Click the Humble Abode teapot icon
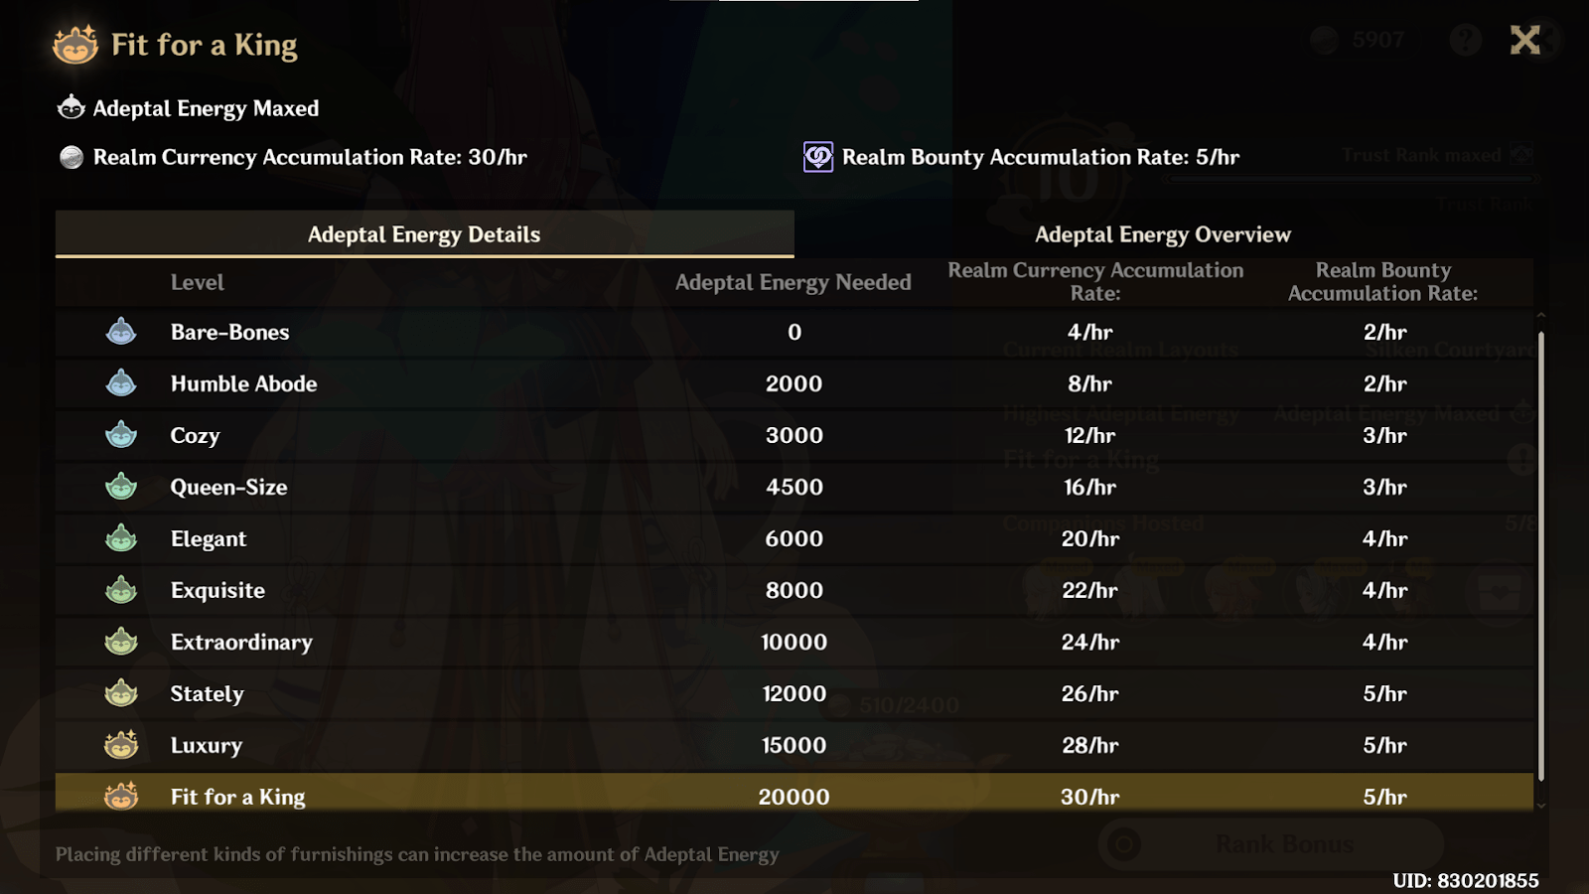Image resolution: width=1589 pixels, height=894 pixels. [x=121, y=383]
